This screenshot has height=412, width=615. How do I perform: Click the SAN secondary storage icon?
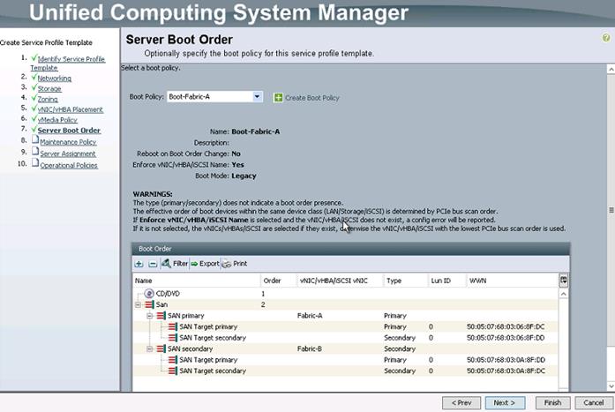161,348
